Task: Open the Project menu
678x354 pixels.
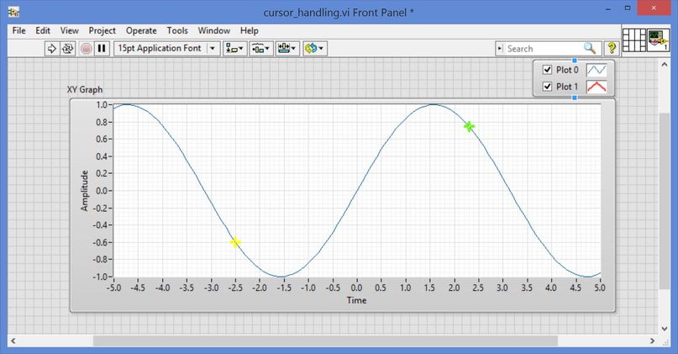Action: [102, 31]
